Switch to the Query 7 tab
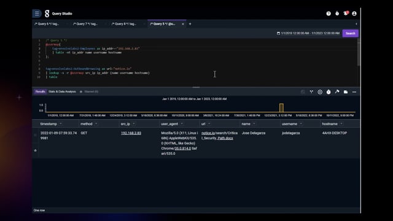393x221 pixels. (x=85, y=24)
